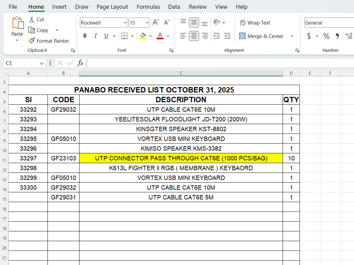Switch to the Draw tab
This screenshot has width=354, height=265.
pos(81,7)
